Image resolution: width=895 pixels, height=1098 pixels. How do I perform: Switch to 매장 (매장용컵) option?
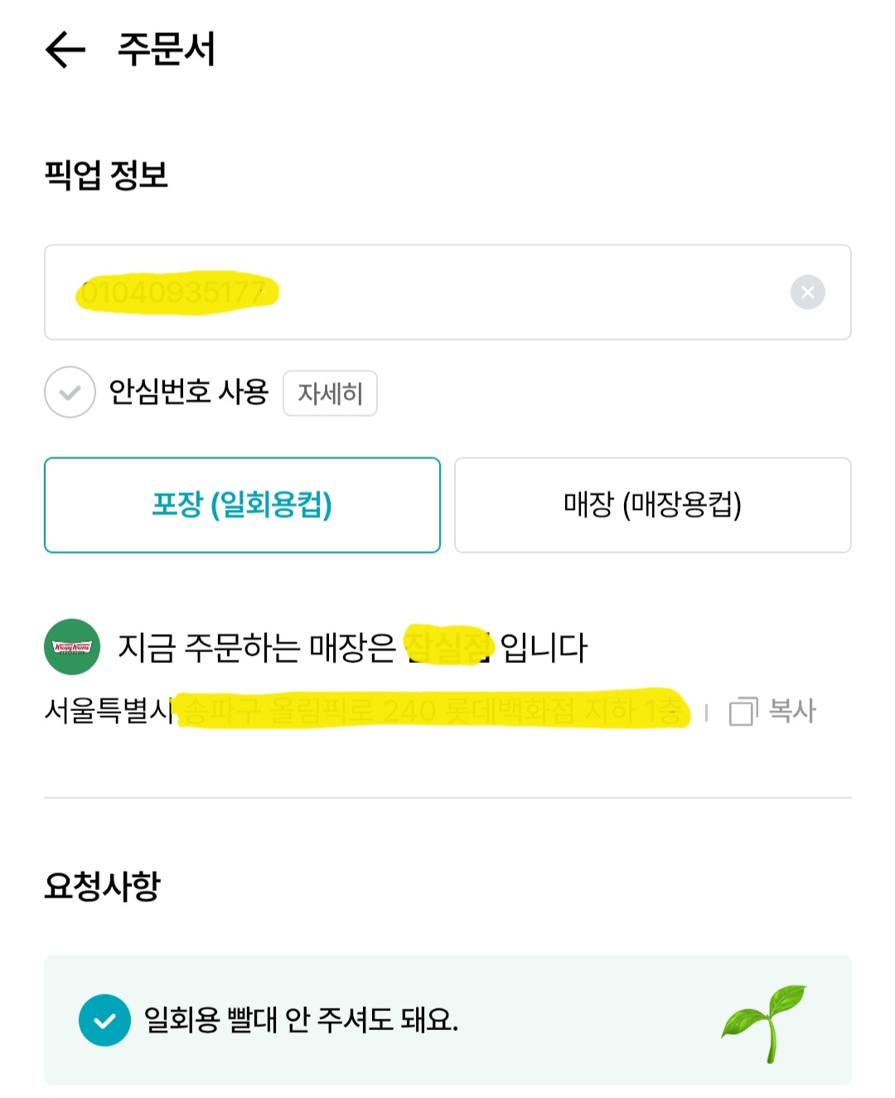click(652, 505)
